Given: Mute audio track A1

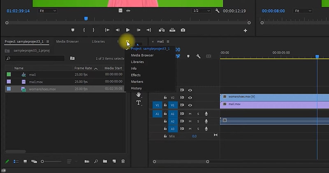Looking at the screenshot, I should [x=190, y=114].
